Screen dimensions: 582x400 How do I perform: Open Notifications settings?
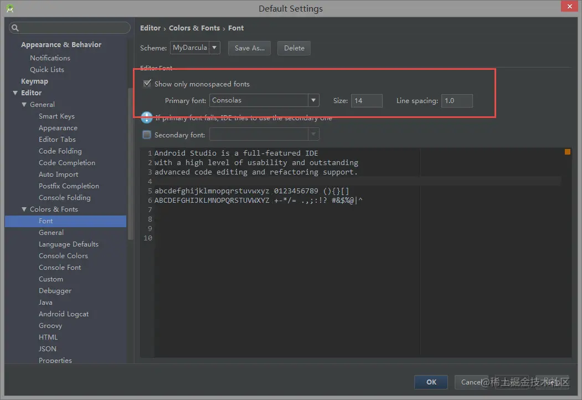[x=50, y=58]
